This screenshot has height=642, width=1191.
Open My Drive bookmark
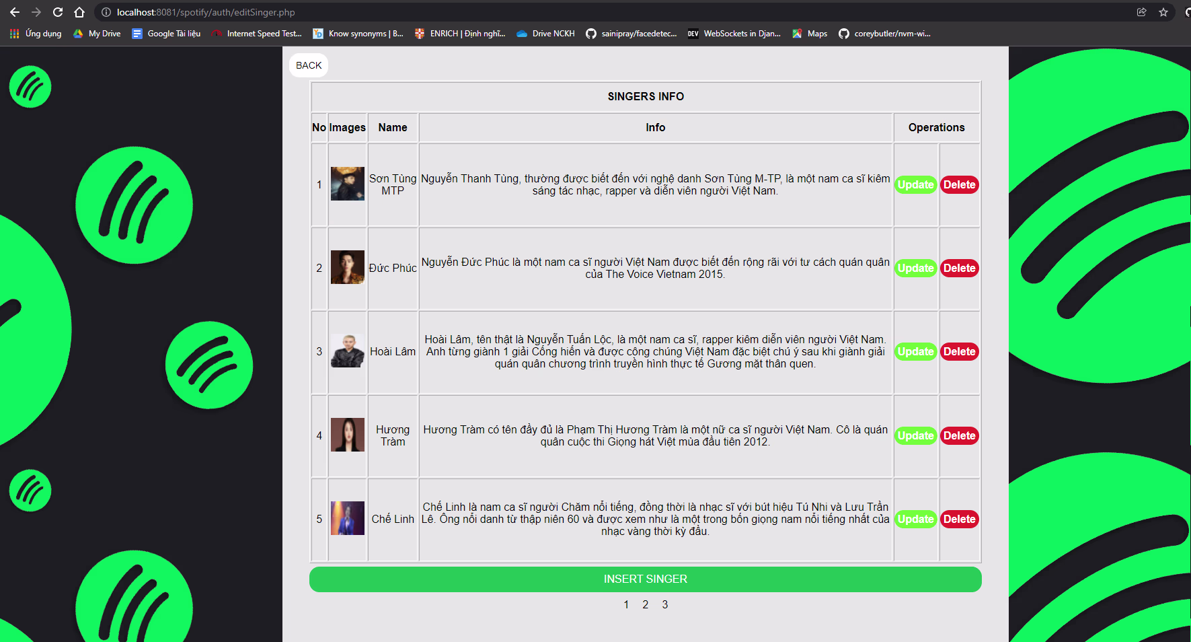[97, 34]
